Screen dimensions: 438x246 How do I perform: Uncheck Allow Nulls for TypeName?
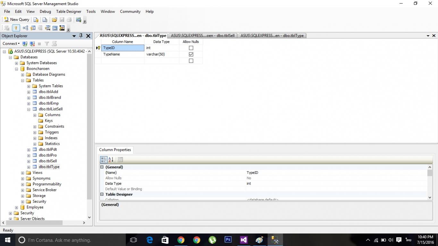[191, 54]
